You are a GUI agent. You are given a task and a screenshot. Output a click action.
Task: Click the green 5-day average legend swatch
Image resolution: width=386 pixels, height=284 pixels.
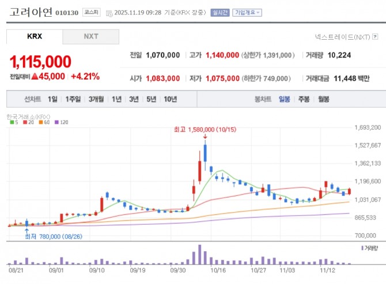12,122
